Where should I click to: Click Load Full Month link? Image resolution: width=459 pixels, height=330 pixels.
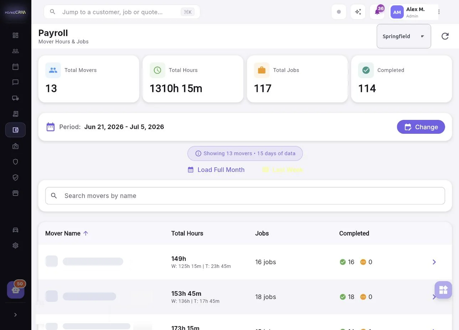point(216,170)
